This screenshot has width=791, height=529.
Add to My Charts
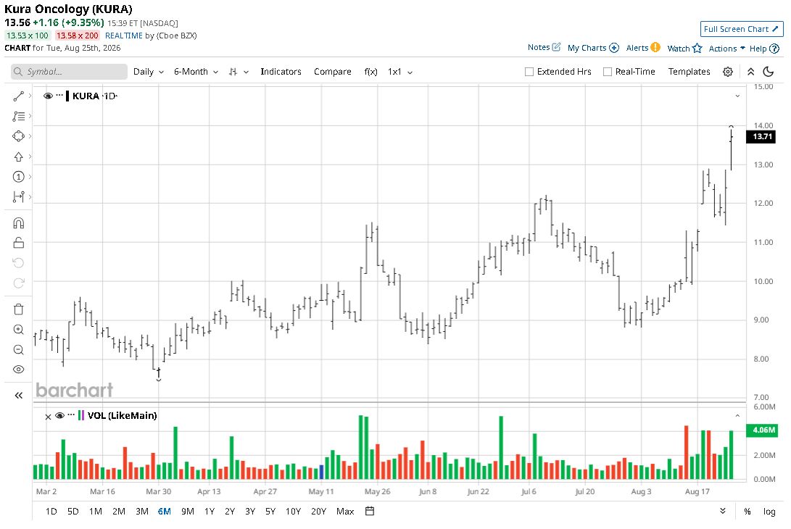pyautogui.click(x=593, y=48)
